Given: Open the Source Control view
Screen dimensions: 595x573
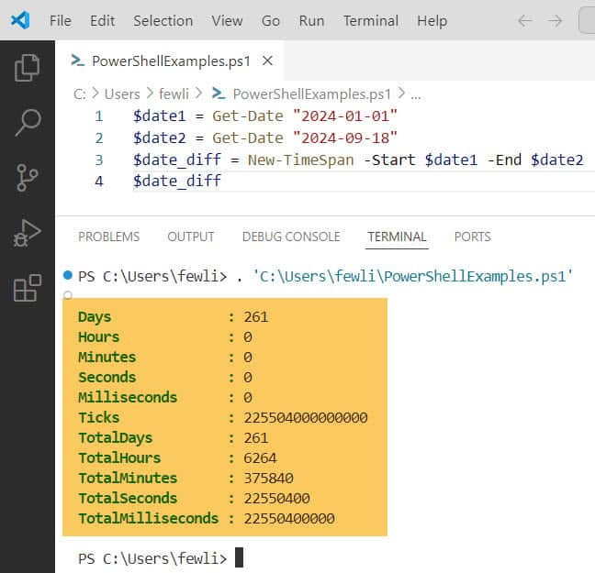Looking at the screenshot, I should pos(27,177).
